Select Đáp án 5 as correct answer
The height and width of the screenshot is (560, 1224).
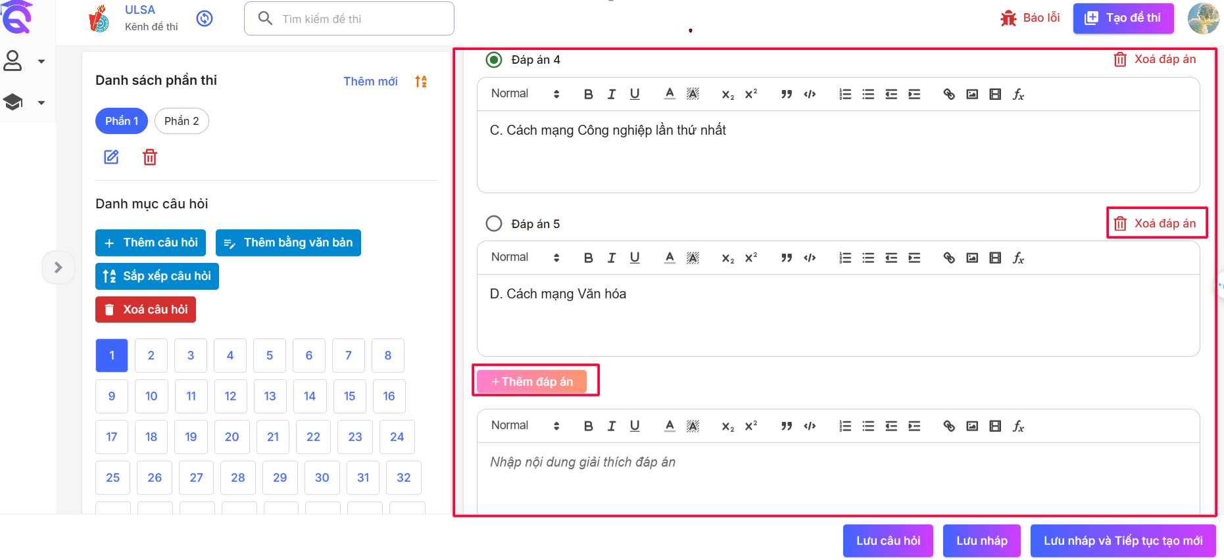coord(493,223)
